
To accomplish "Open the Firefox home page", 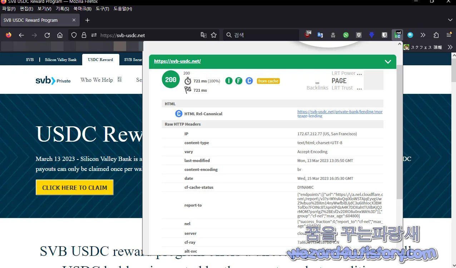I will click(60, 35).
